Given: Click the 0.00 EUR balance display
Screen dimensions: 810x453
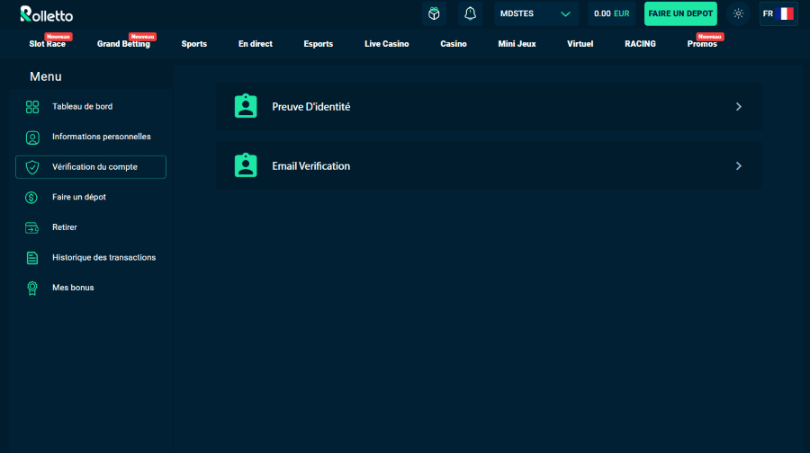Looking at the screenshot, I should point(611,13).
